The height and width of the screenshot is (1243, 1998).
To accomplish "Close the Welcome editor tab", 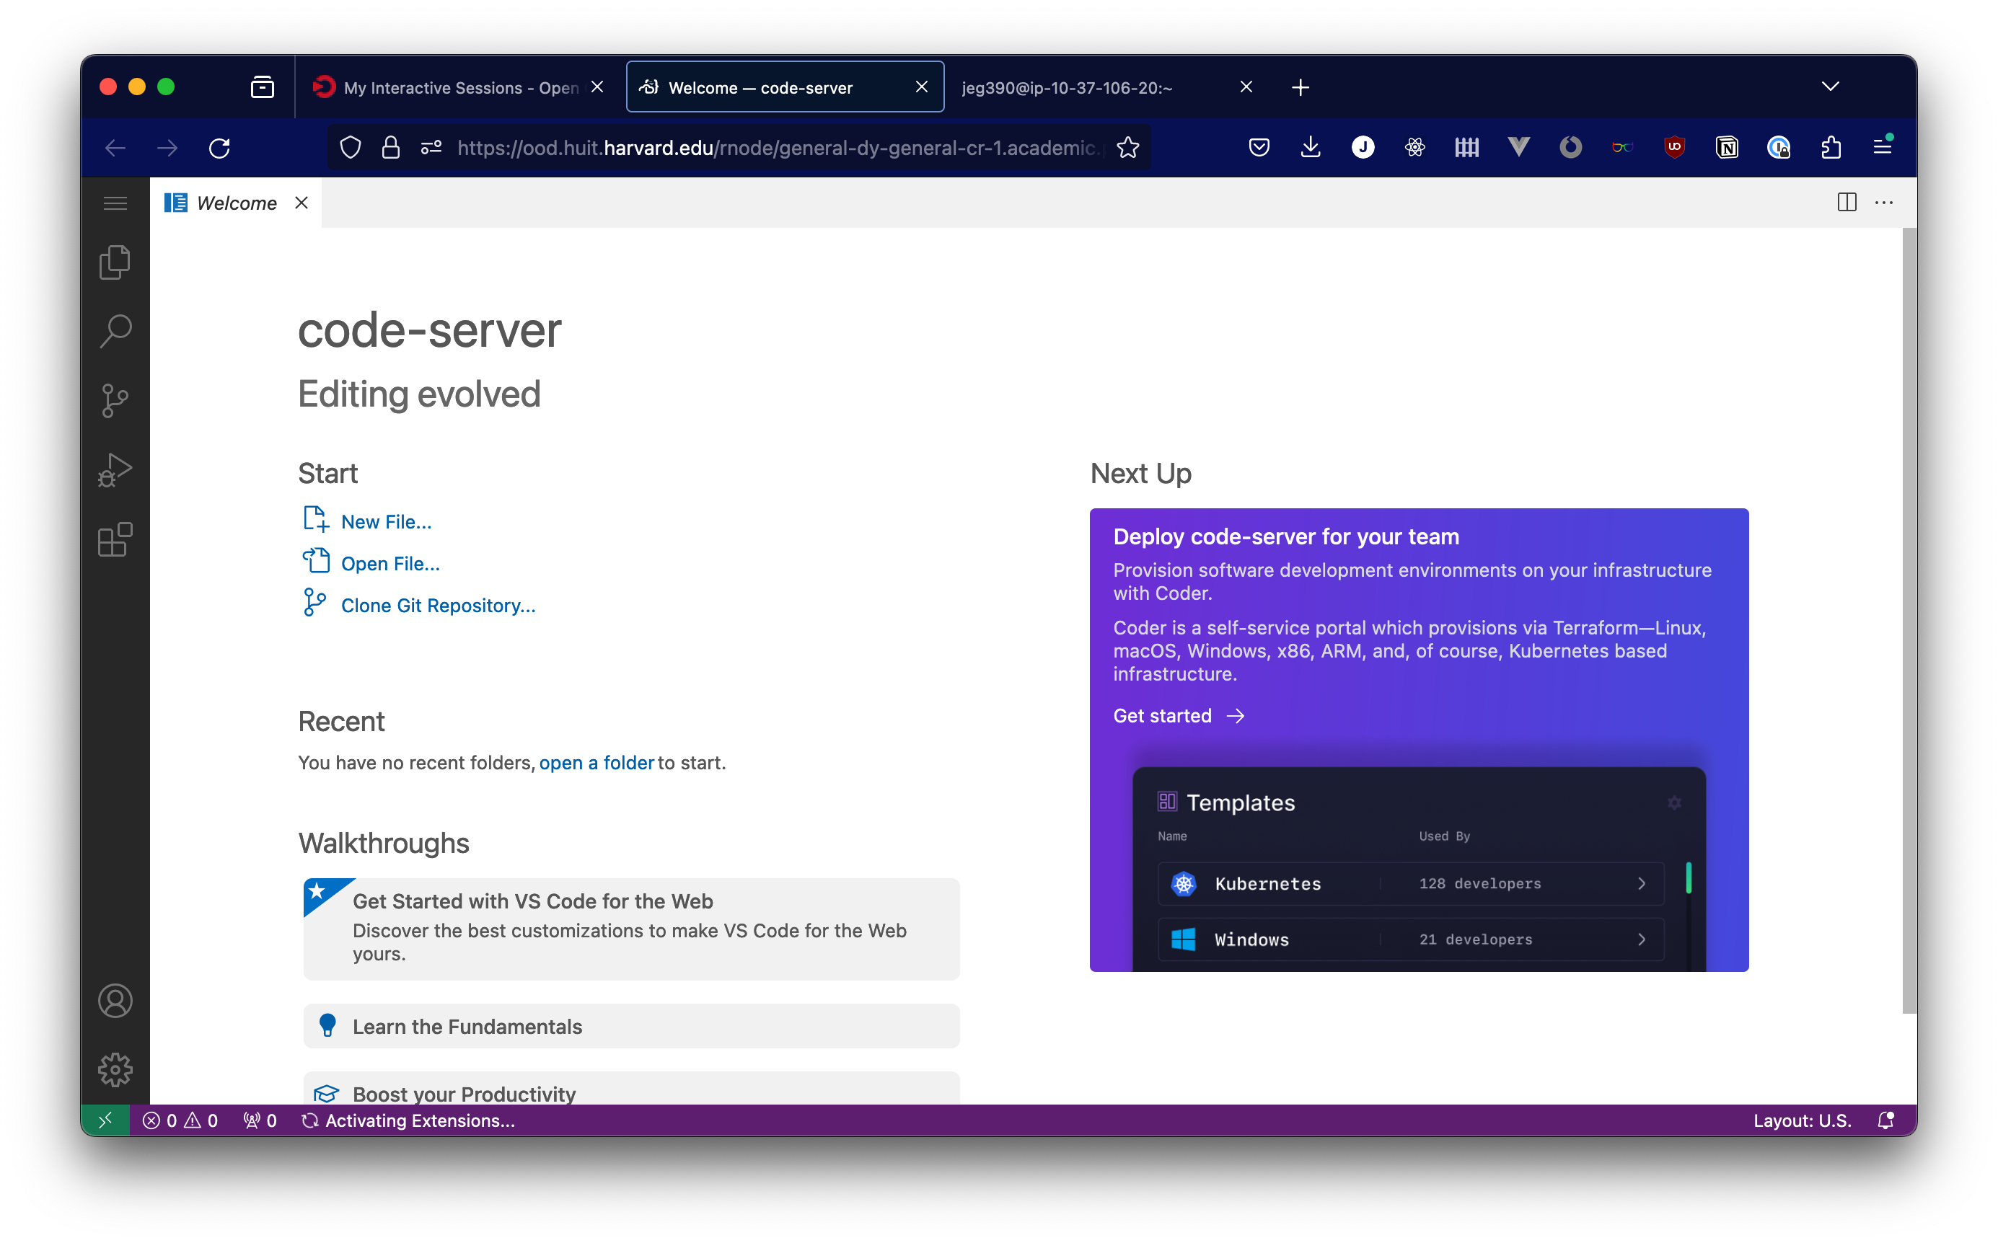I will click(302, 203).
